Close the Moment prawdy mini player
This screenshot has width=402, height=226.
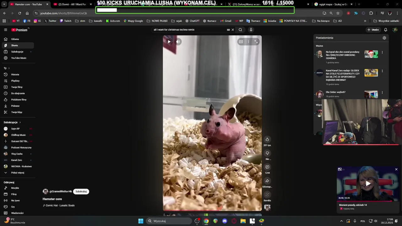[396, 169]
